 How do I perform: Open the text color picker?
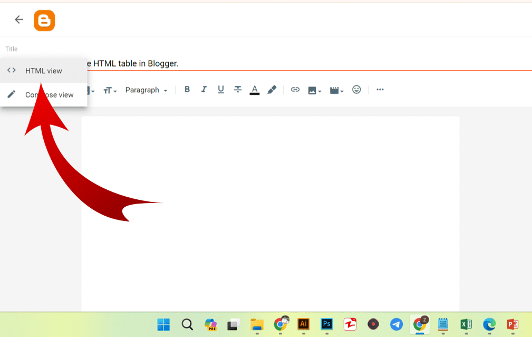(x=255, y=90)
